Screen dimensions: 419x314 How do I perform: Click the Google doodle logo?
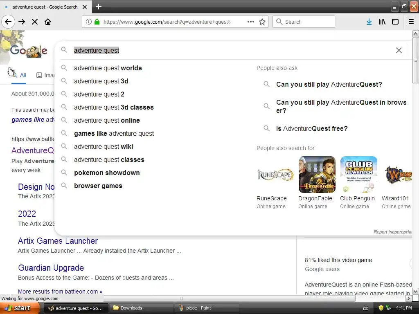[29, 50]
